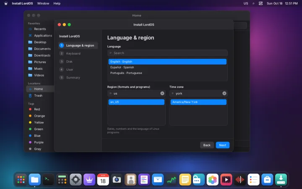Open Applications in Home window sidebar
Image resolution: width=302 pixels, height=189 pixels.
pos(40,35)
